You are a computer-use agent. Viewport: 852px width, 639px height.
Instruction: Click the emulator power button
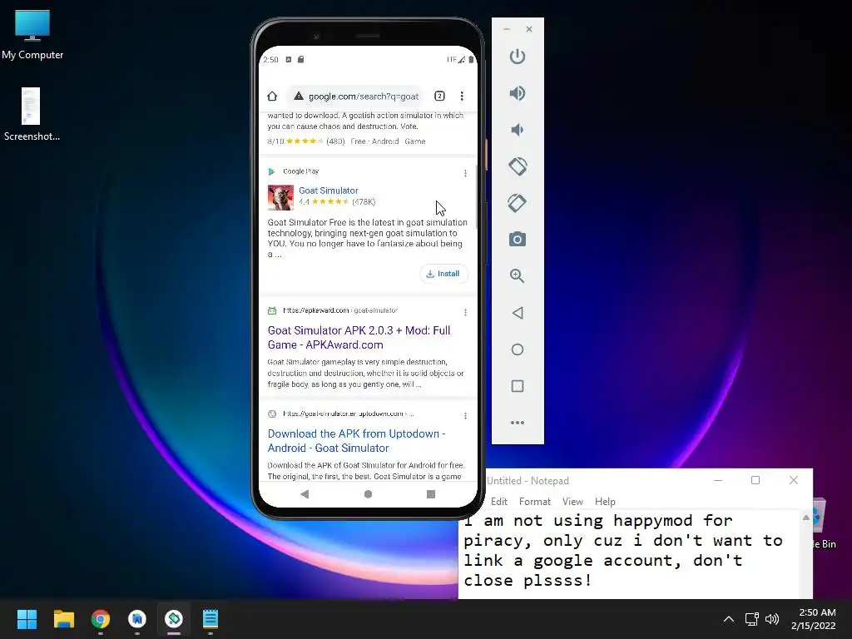[518, 57]
